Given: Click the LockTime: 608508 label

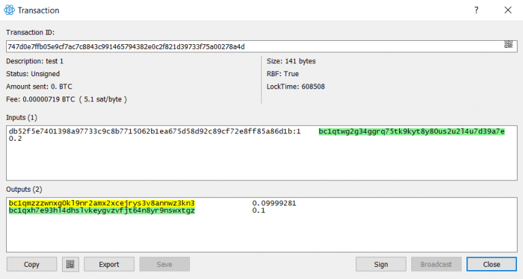Looking at the screenshot, I should pyautogui.click(x=296, y=86).
